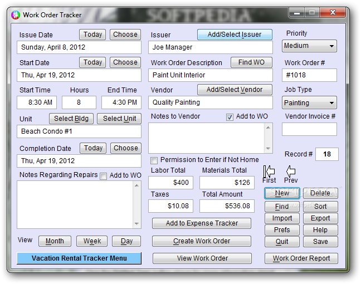Screen dimensions: 361x284
Task: Switch to Month view
Action: 55,241
